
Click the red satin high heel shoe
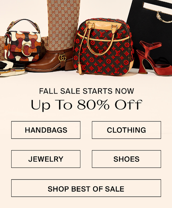coord(154,58)
